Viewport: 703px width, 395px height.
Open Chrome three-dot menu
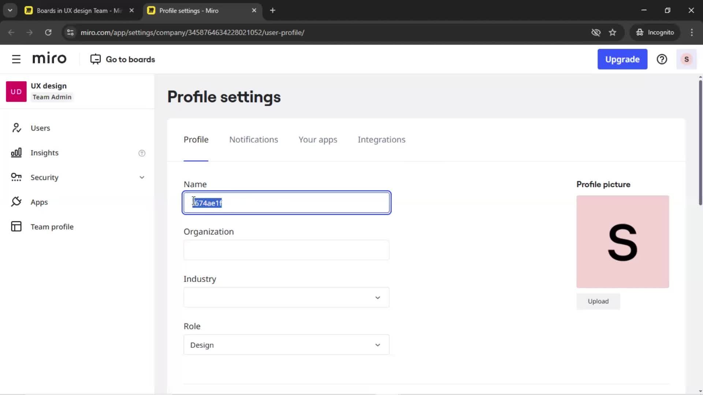pos(692,33)
